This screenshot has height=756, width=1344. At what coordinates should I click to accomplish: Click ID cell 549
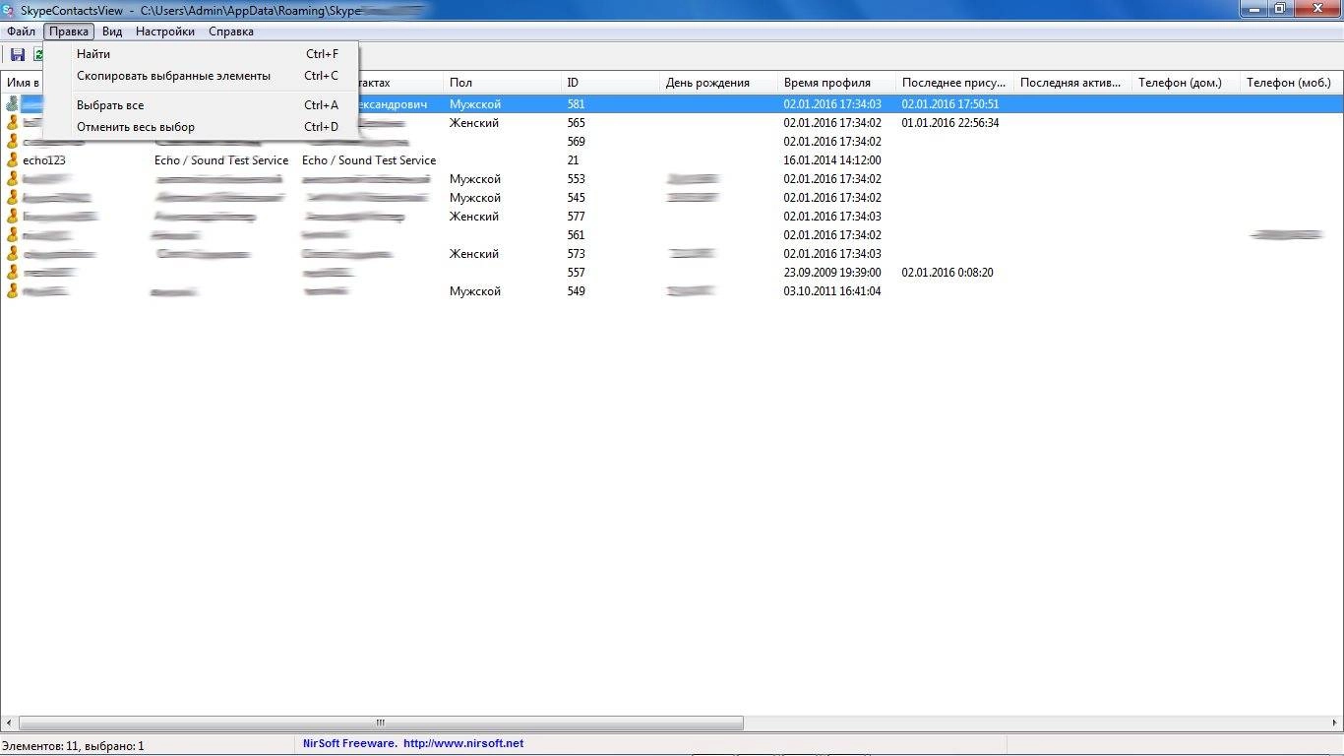pos(576,290)
